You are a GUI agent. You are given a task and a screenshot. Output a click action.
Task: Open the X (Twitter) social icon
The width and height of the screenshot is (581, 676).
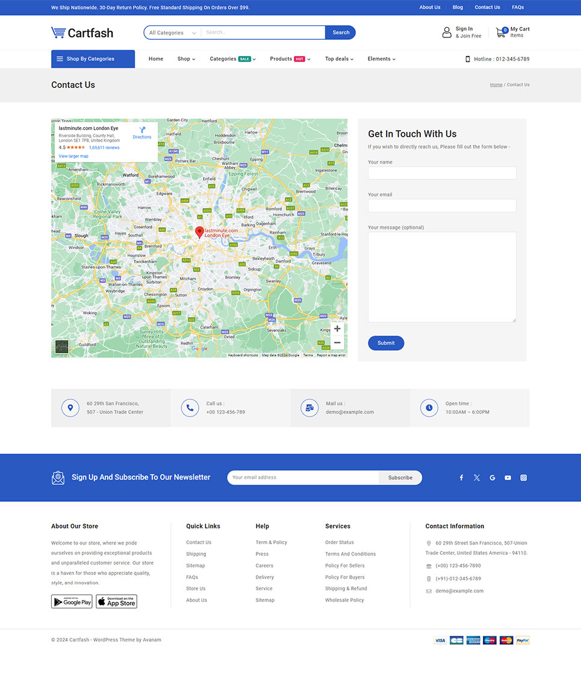click(477, 478)
